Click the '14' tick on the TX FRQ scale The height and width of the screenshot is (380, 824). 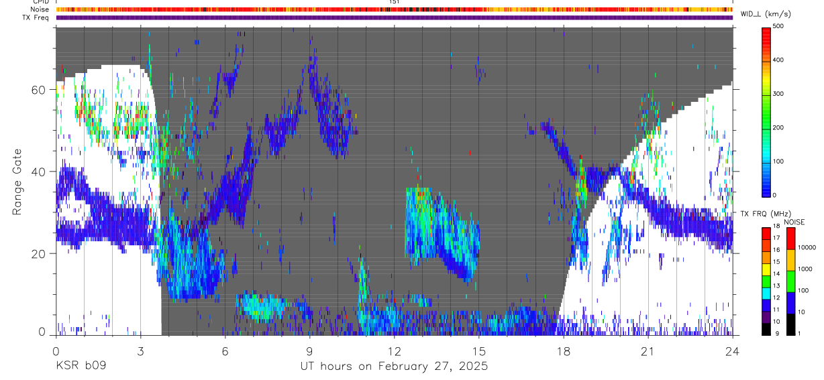[x=776, y=273]
